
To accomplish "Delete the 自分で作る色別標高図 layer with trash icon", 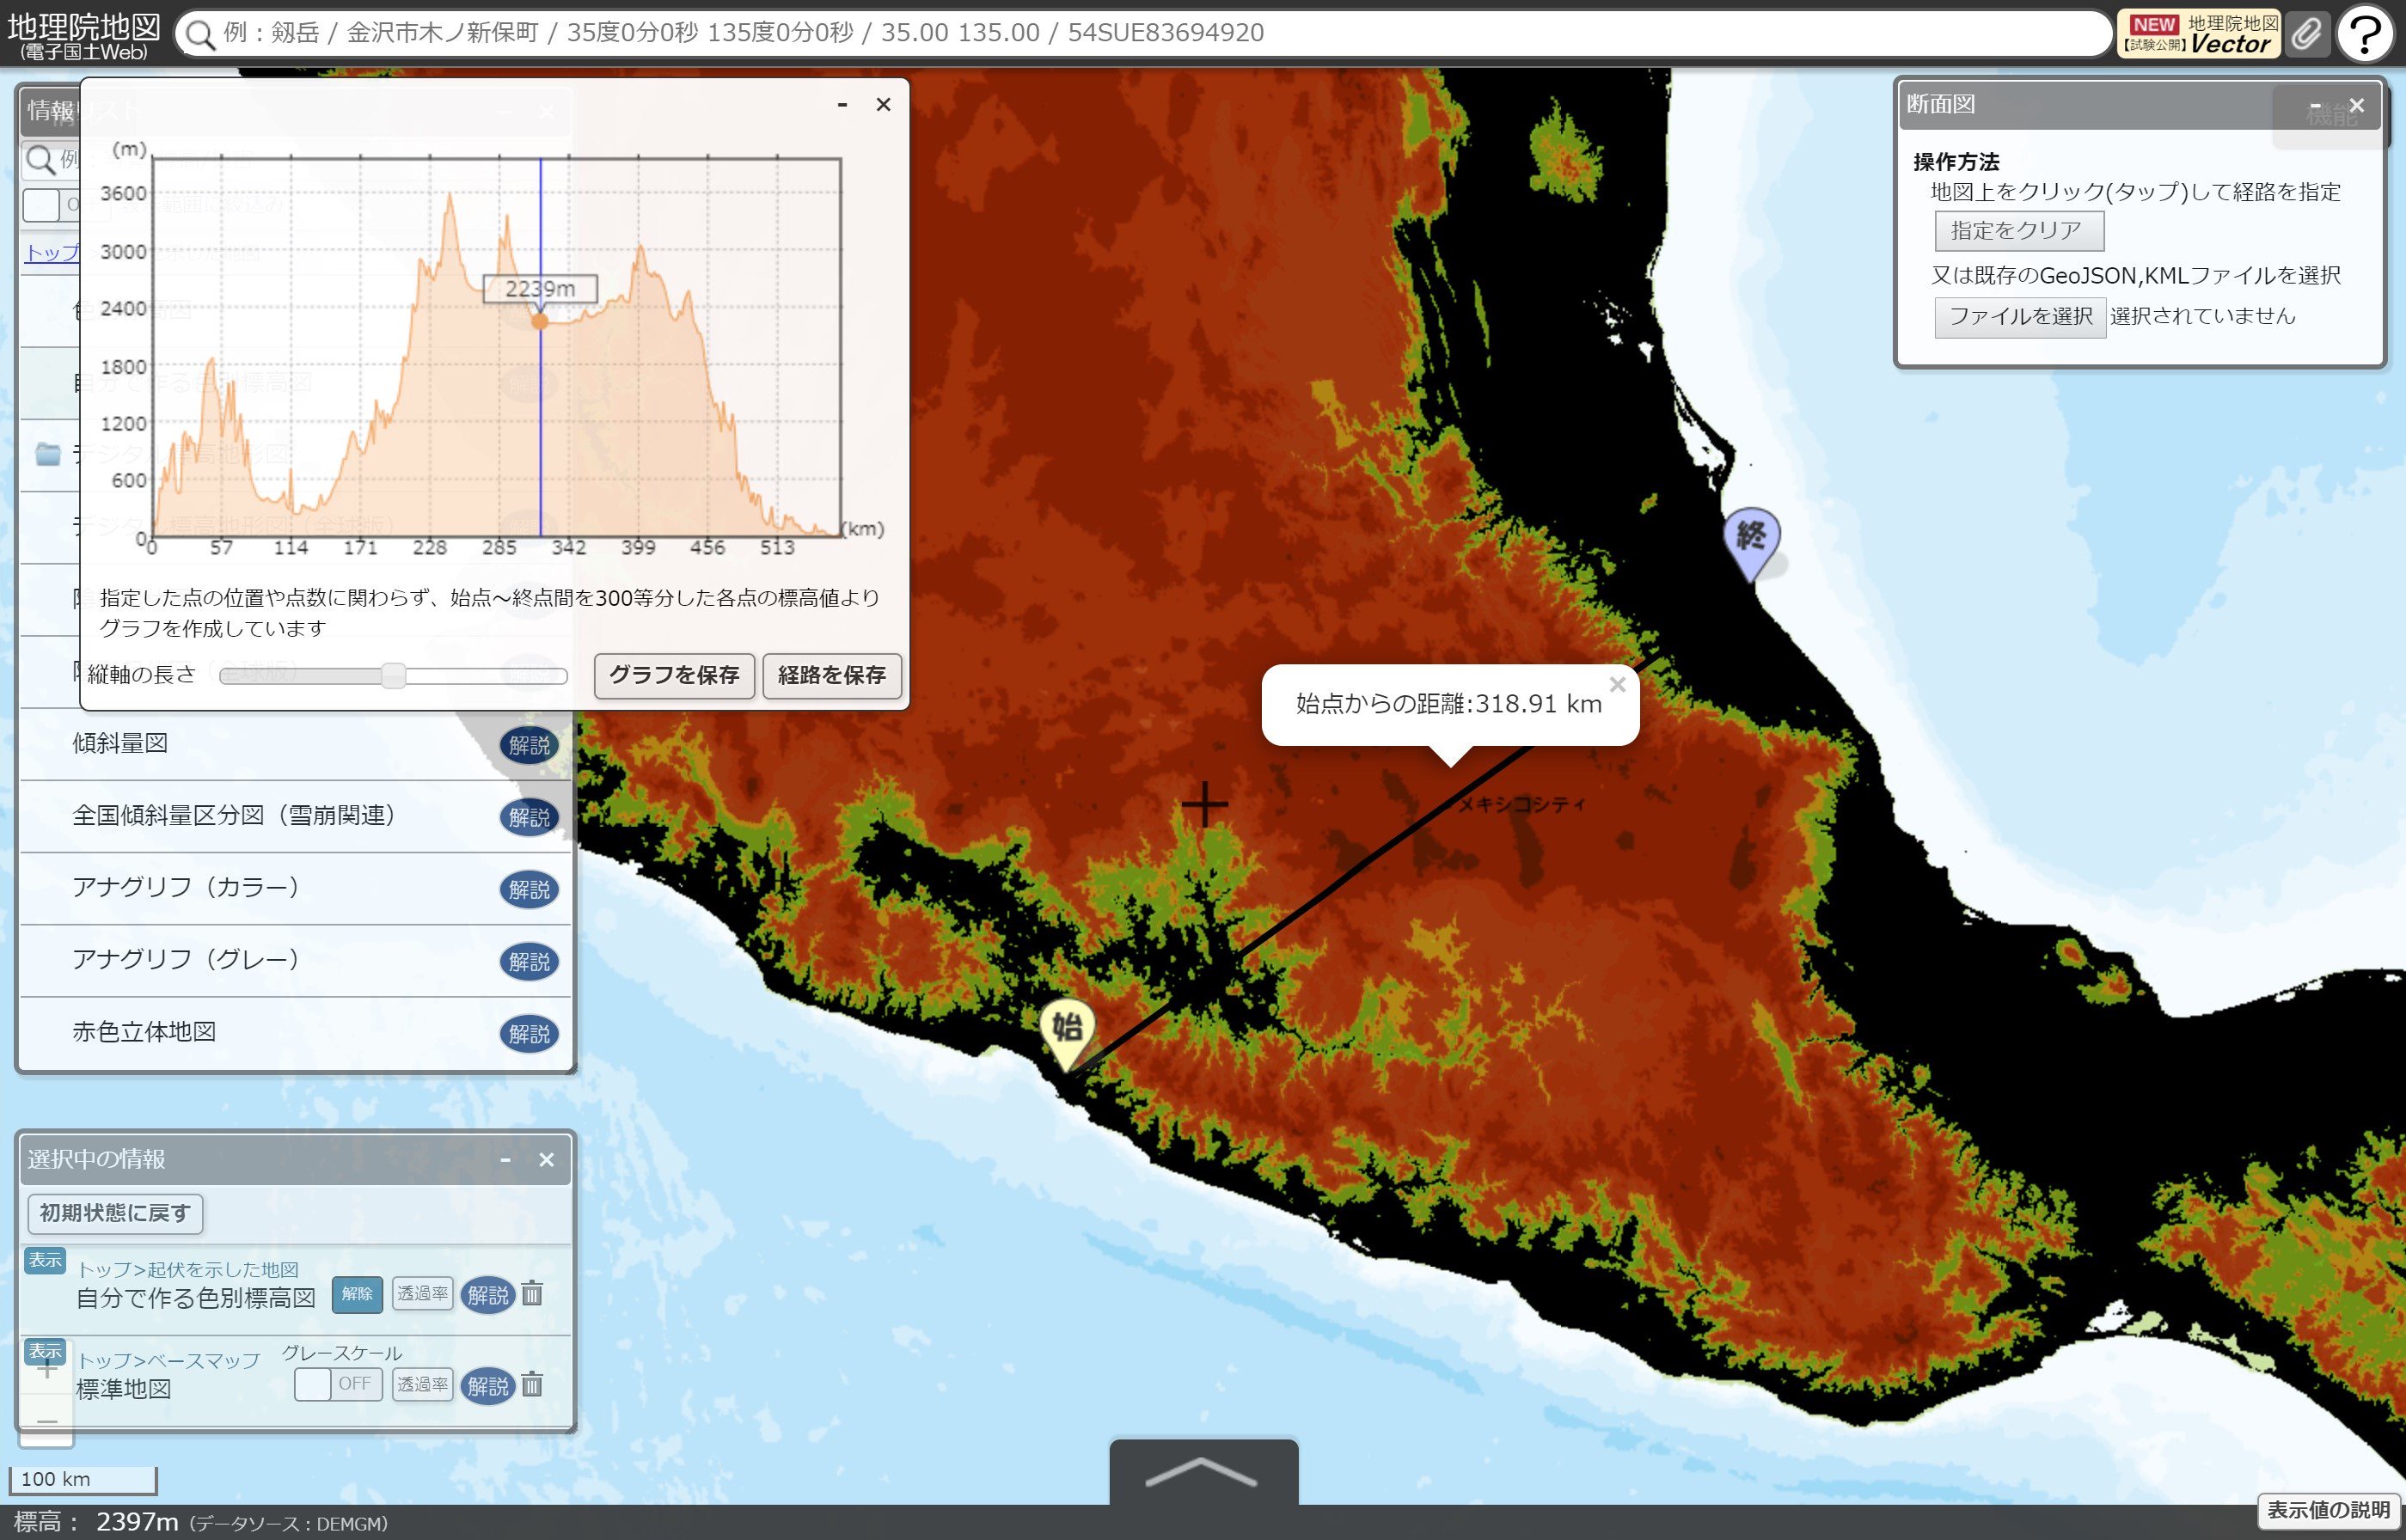I will [532, 1294].
